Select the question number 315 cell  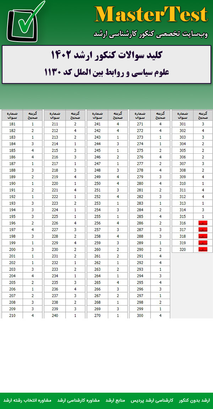182,216
